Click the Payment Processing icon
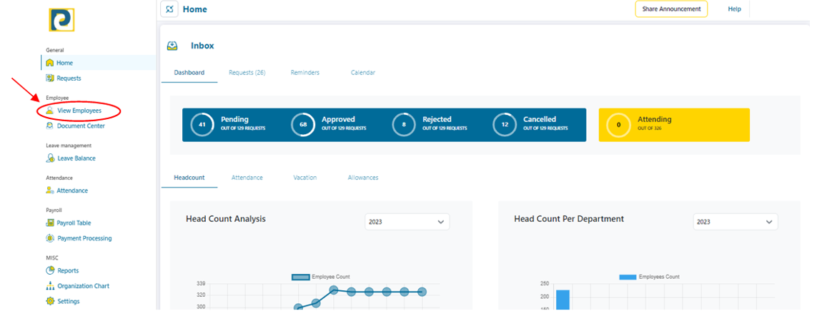Viewport: 837px width, 321px height. (x=50, y=238)
